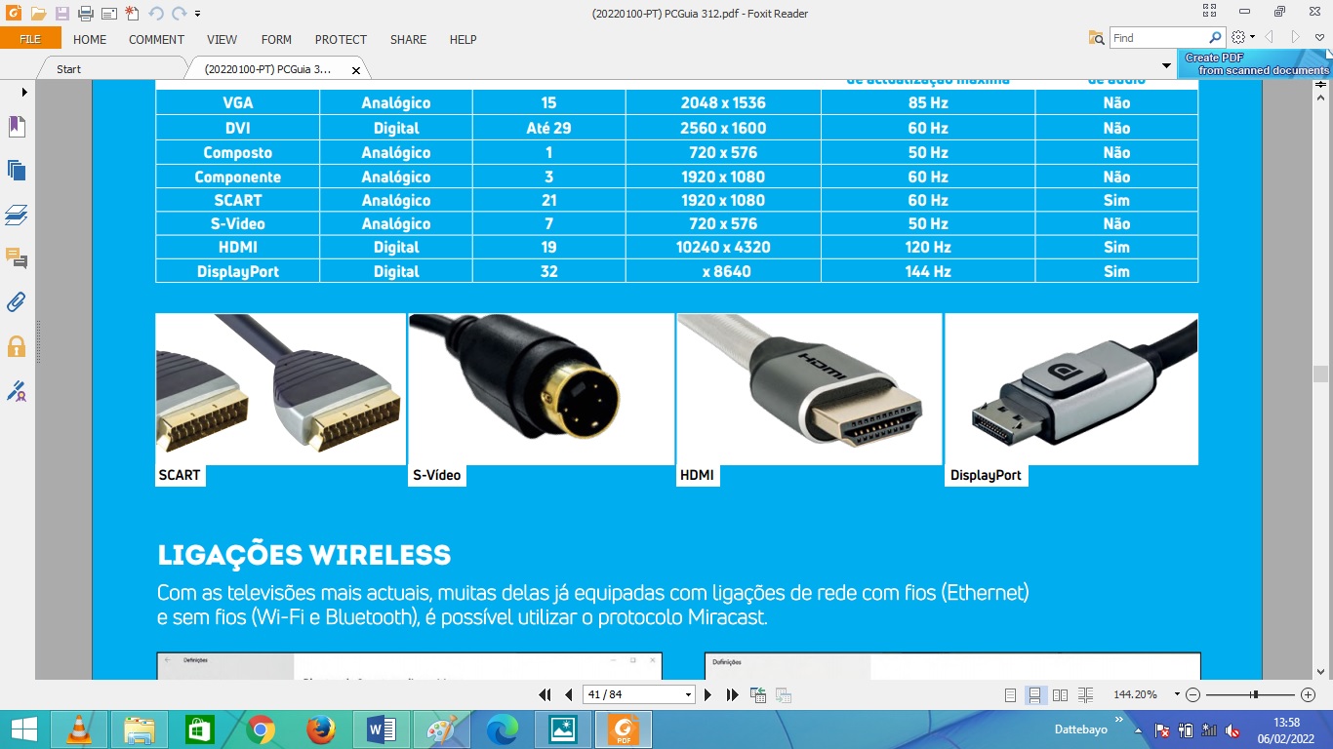The image size is (1333, 749).
Task: Open the Security padlock panel icon
Action: pyautogui.click(x=17, y=345)
